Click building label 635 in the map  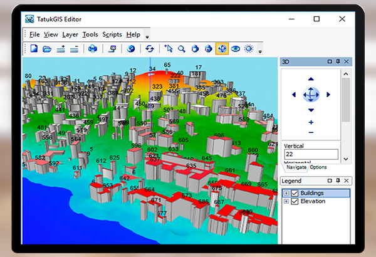[191, 165]
